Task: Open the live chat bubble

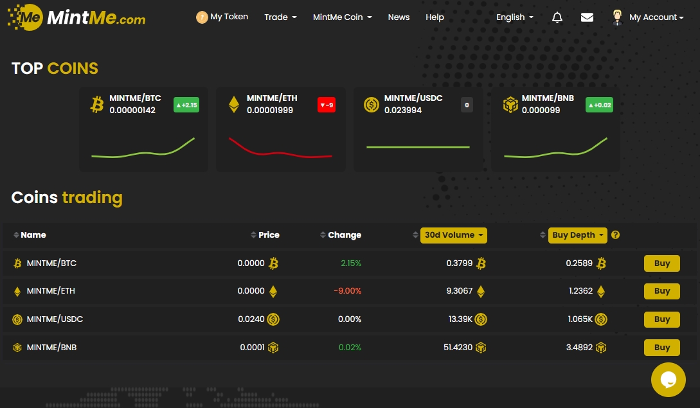Action: (x=668, y=380)
